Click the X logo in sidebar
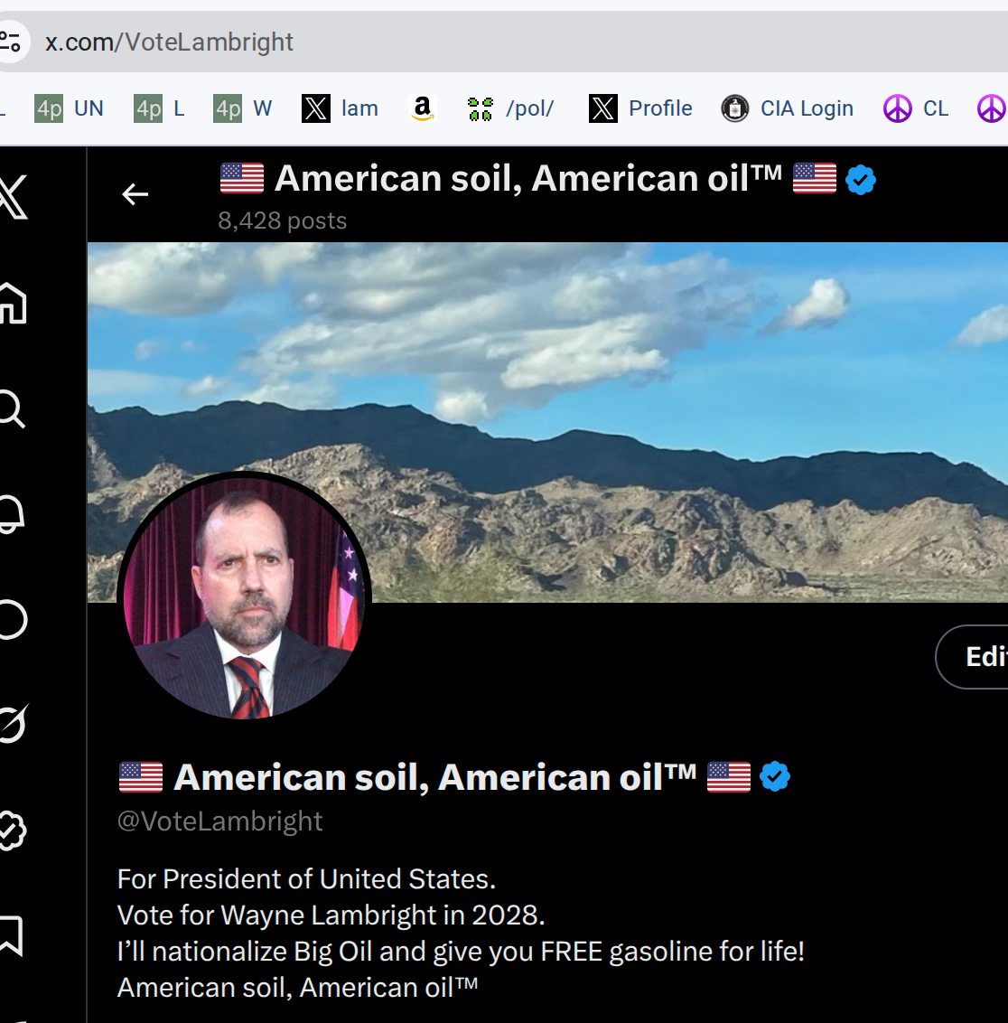Viewport: 1008px width, 1023px height. click(x=13, y=197)
